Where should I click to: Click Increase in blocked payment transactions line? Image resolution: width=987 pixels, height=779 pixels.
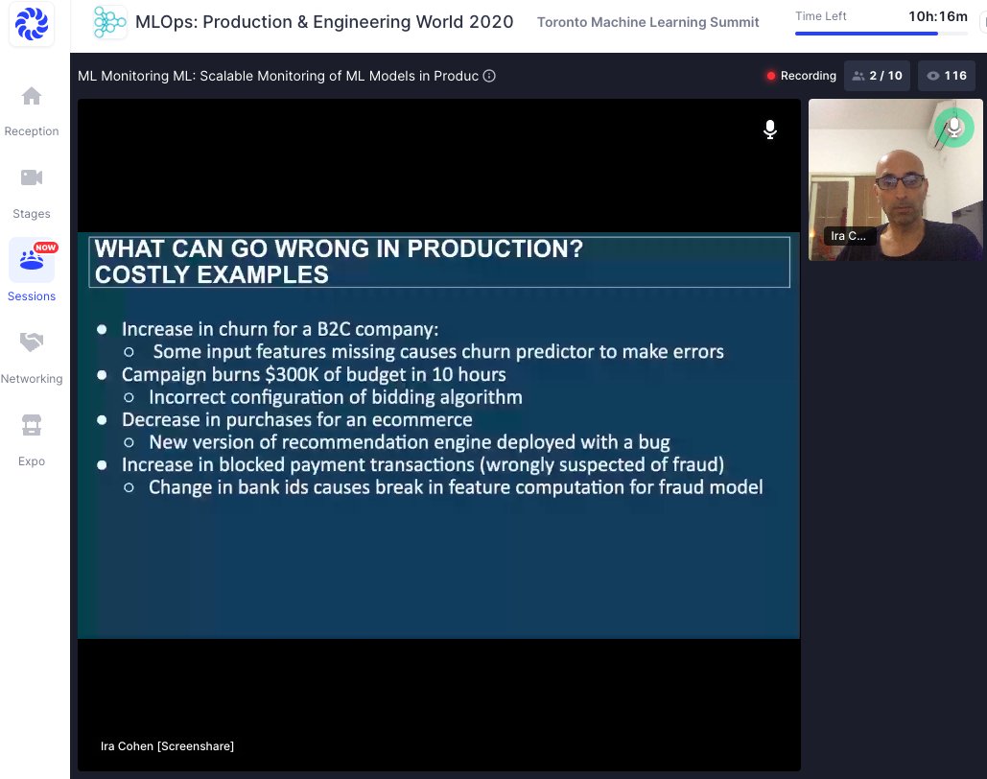(x=423, y=464)
